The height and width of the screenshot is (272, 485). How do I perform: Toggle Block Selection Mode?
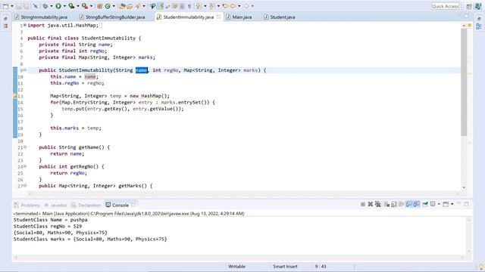182,6
